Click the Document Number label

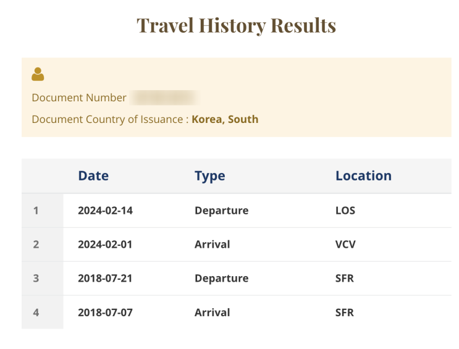pyautogui.click(x=79, y=98)
